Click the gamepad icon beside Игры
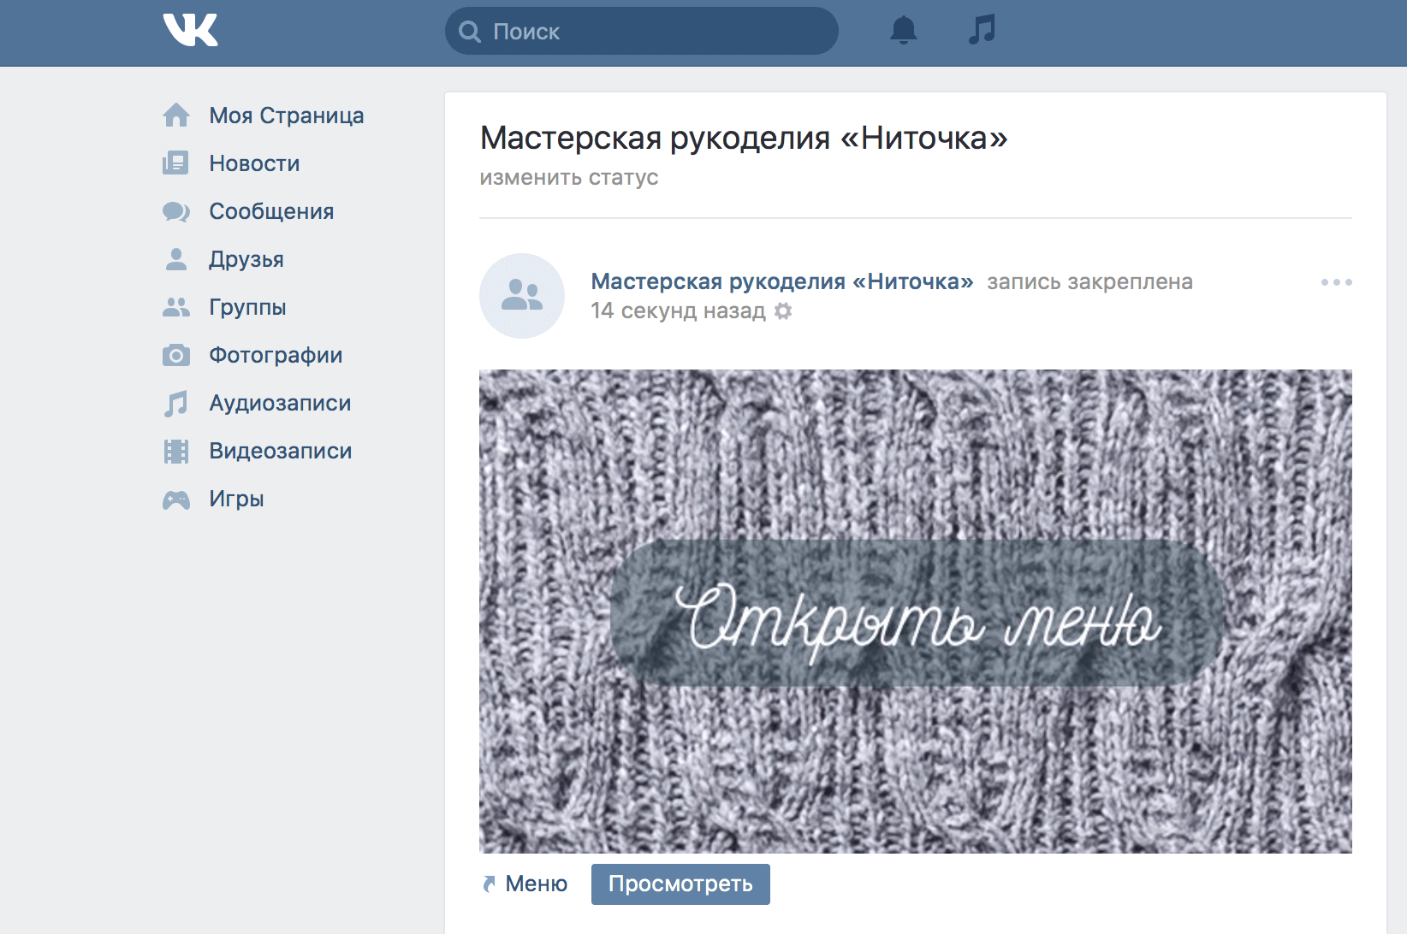 (176, 500)
